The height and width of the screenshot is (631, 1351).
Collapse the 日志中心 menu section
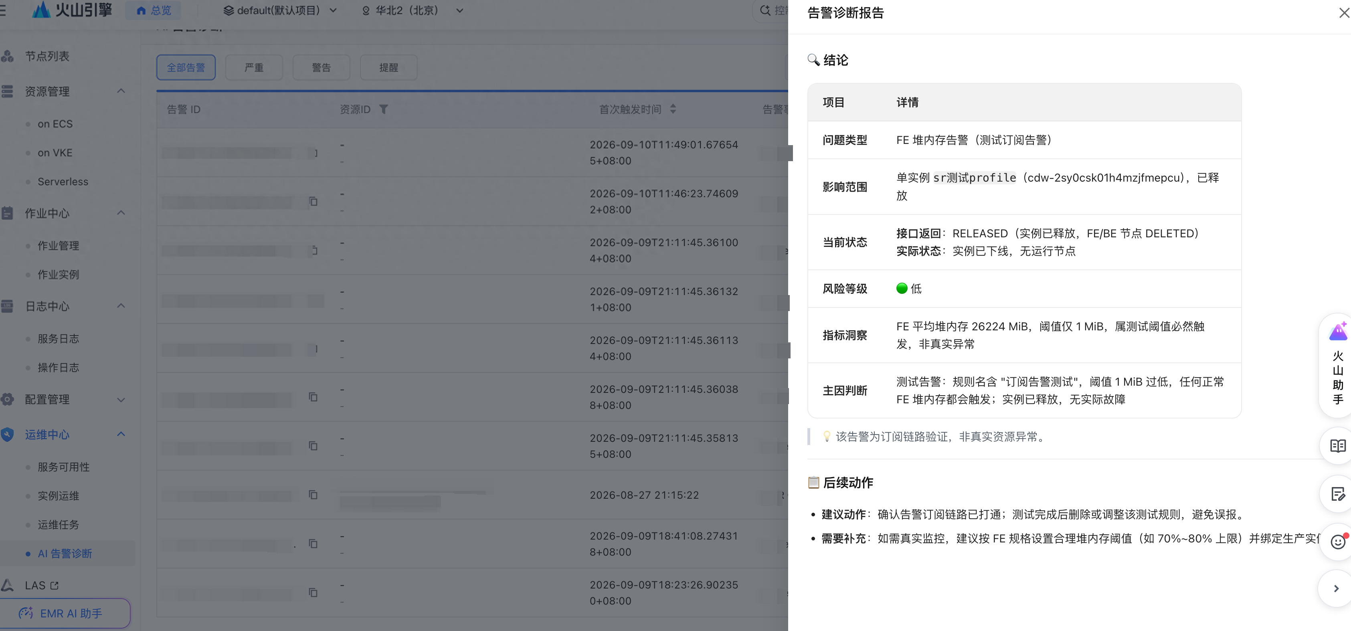pyautogui.click(x=121, y=306)
